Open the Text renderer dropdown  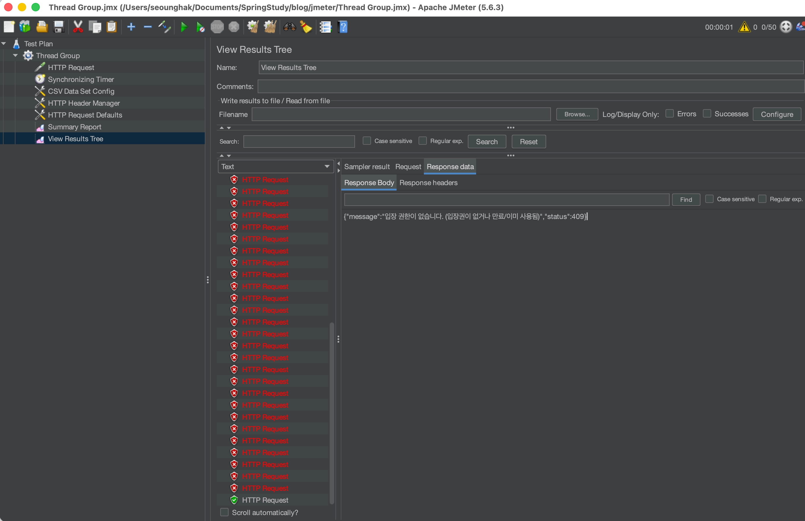click(x=275, y=166)
